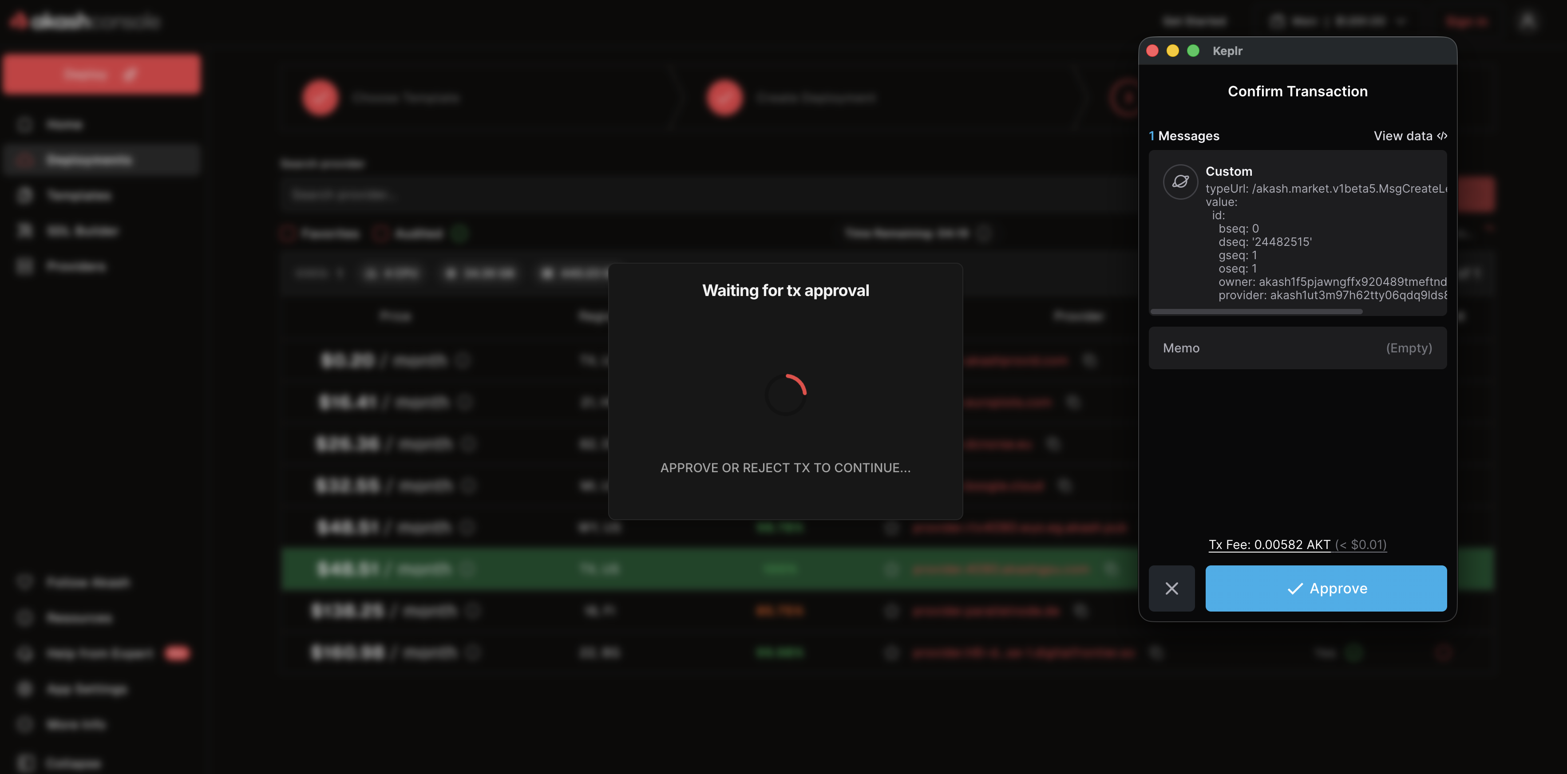The height and width of the screenshot is (774, 1567).
Task: Click the Sign in link in header
Action: click(x=1467, y=21)
